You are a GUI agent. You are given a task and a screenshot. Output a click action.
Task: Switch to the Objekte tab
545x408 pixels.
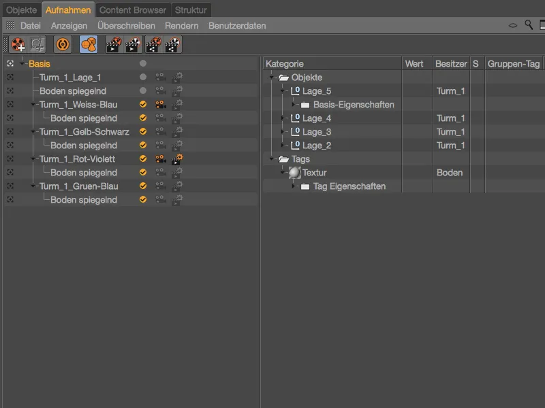tap(22, 10)
